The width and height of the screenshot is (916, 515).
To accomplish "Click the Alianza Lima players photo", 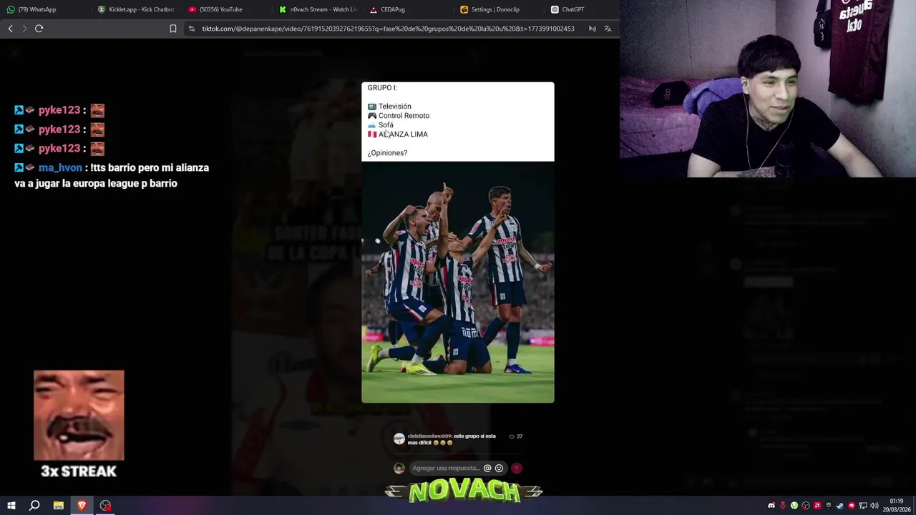I will [x=457, y=282].
